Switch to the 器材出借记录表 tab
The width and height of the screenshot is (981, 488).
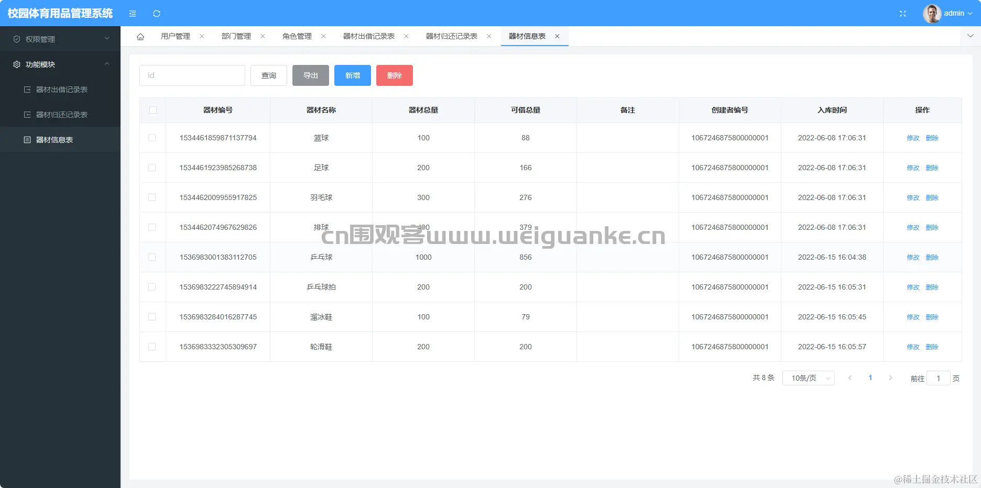point(369,36)
